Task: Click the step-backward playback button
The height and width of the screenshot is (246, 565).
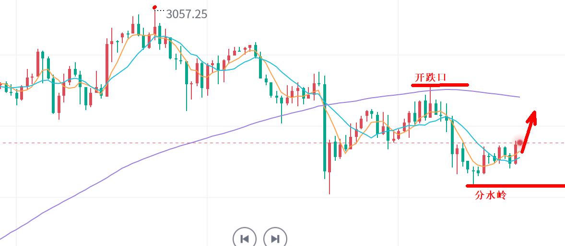Action: coord(245,238)
